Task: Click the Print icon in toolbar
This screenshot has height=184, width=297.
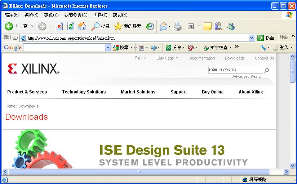Action: (178, 26)
